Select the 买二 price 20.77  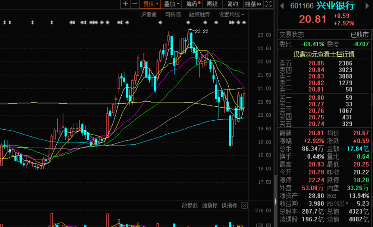coord(316,104)
